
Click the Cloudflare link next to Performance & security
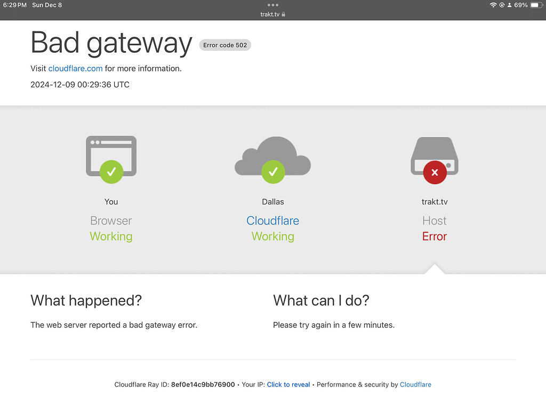415,385
